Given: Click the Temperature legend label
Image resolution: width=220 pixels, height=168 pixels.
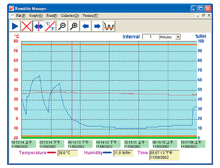Looking at the screenshot, I should (x=33, y=153).
